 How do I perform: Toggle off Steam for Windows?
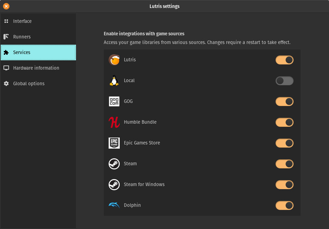(284, 184)
